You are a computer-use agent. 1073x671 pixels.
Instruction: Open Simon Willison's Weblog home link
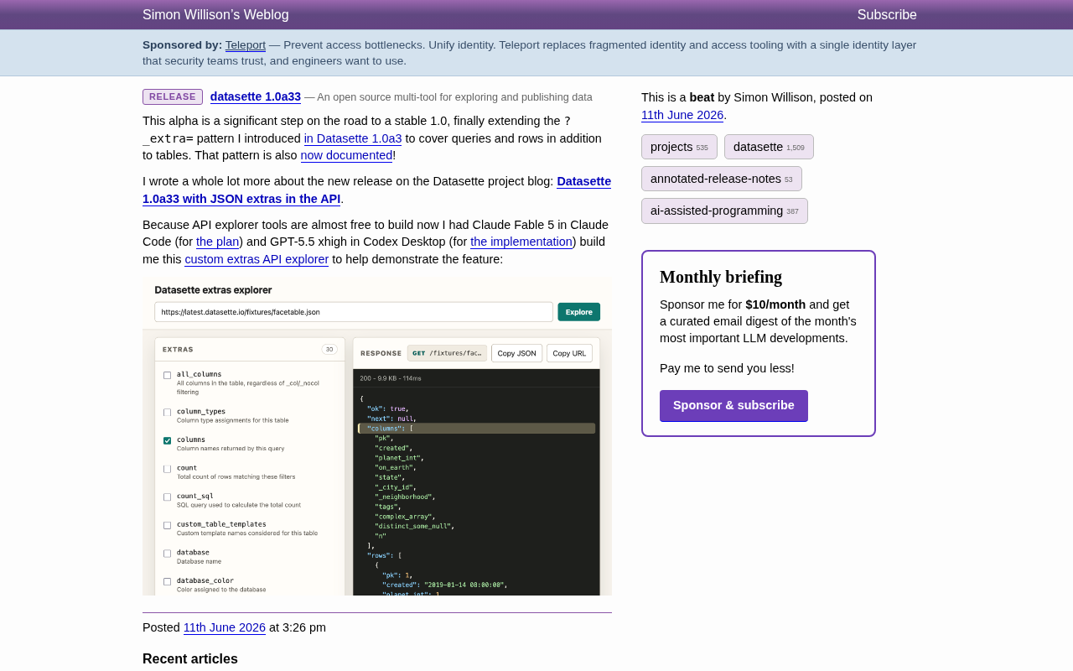[x=215, y=14]
